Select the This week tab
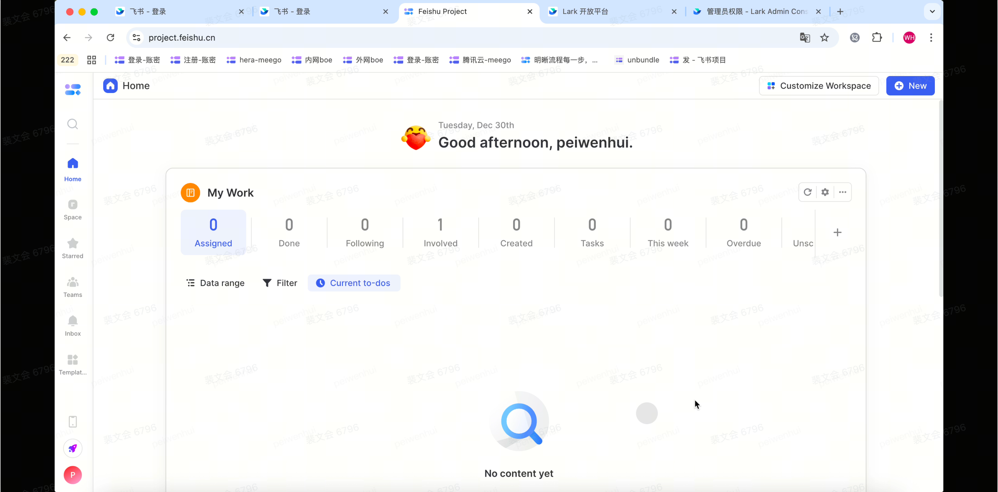Image resolution: width=998 pixels, height=492 pixels. (x=668, y=232)
